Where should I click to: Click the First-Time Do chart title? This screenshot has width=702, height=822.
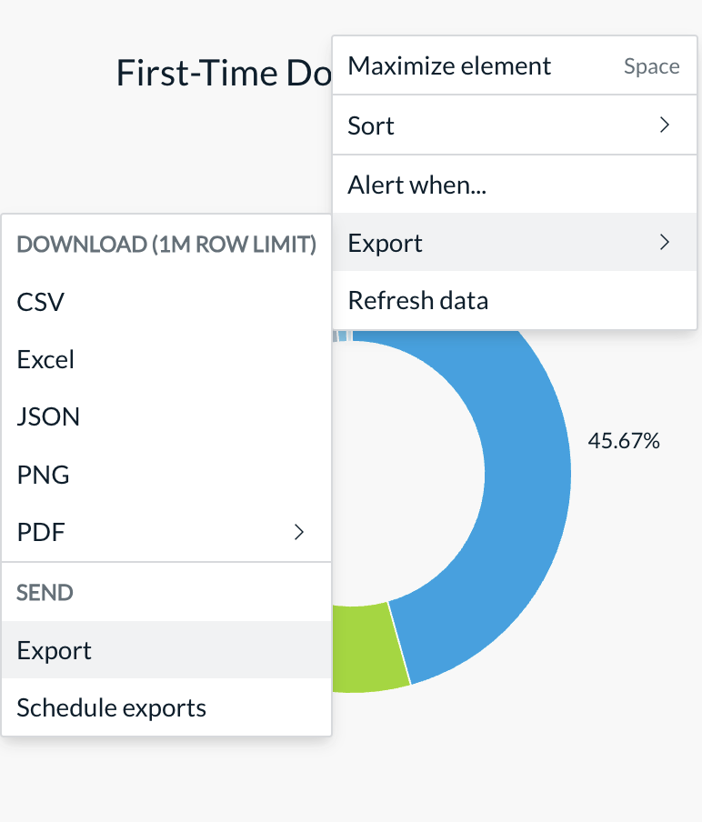point(224,73)
